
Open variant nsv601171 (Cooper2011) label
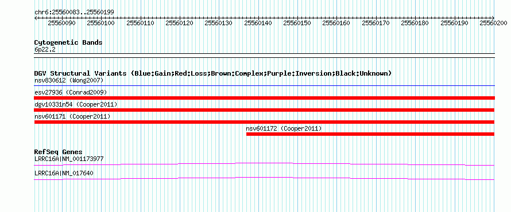[72, 116]
